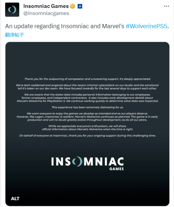Image resolution: width=174 pixels, height=207 pixels.
Task: Click the 'While we appreciate everyone's enthusiasm' paragraph
Action: (87, 128)
